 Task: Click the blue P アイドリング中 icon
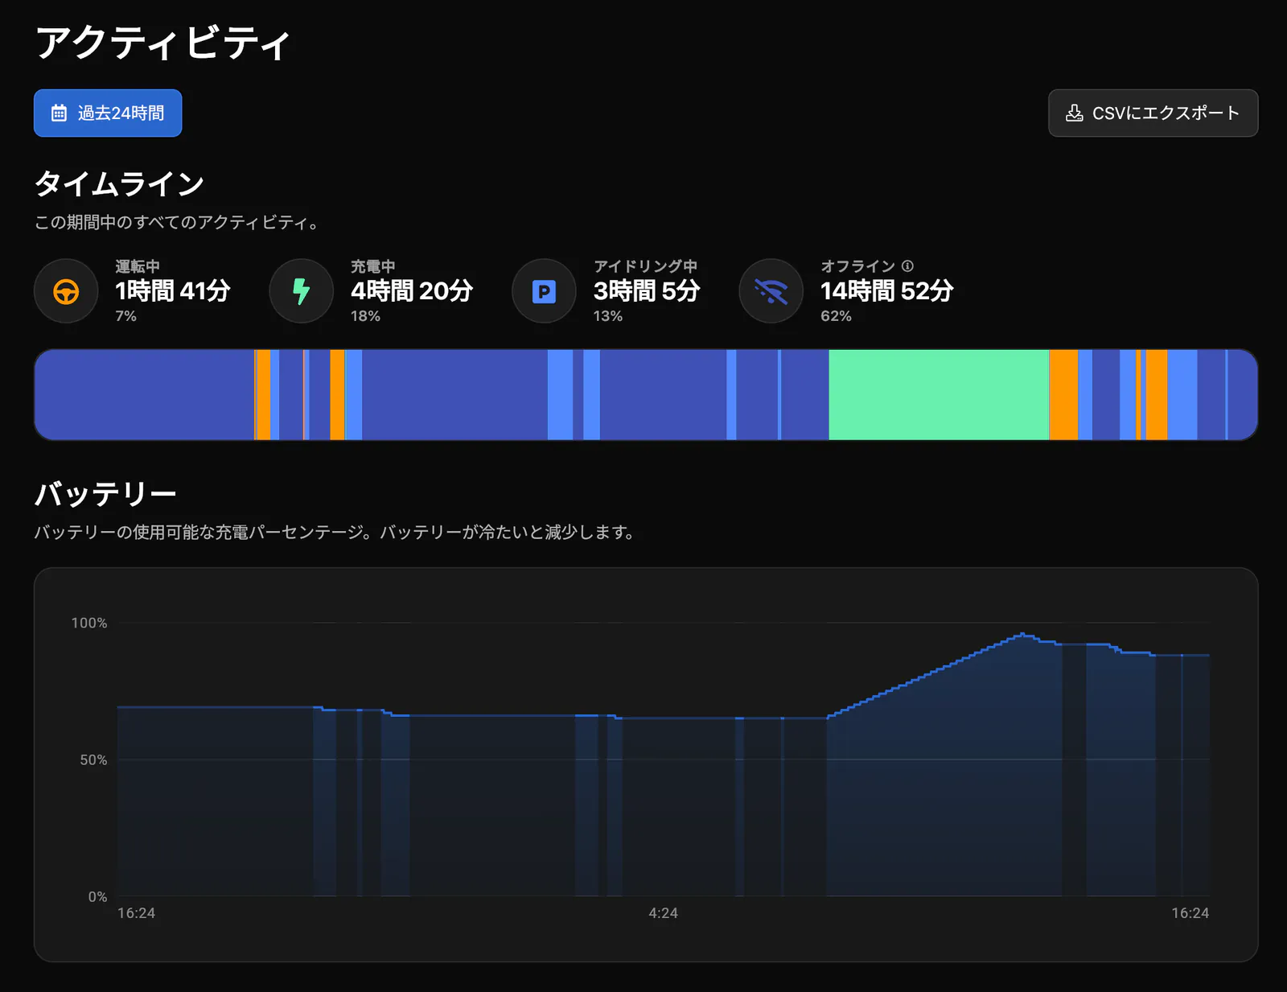click(x=544, y=290)
